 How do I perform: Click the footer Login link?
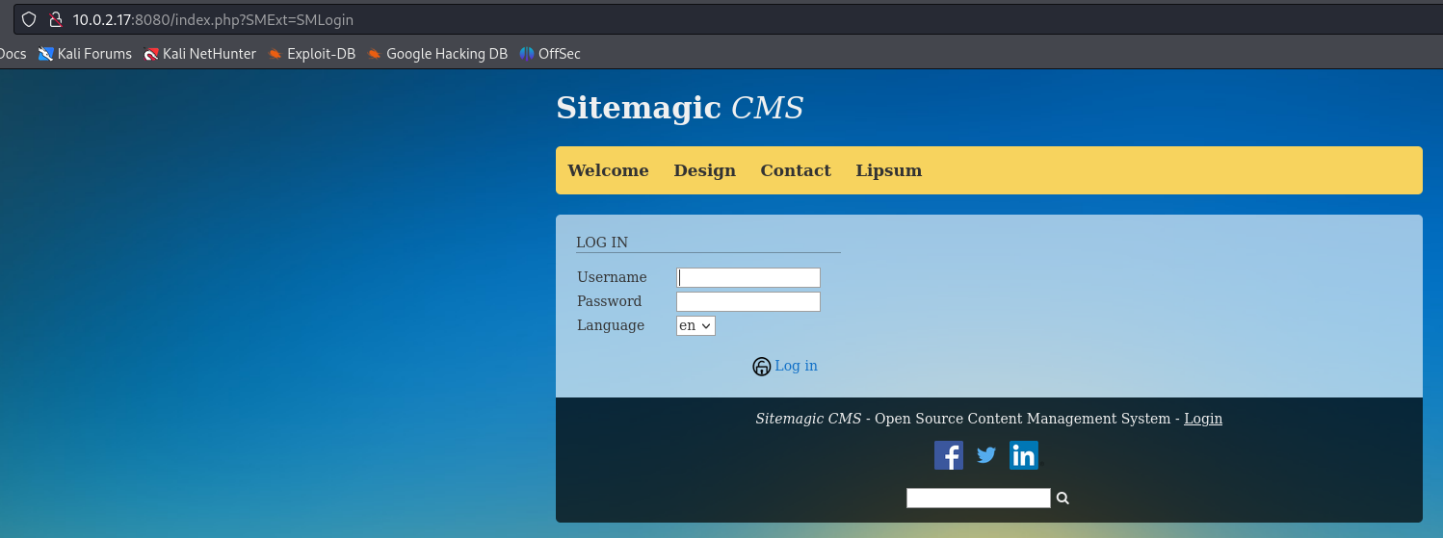point(1202,419)
